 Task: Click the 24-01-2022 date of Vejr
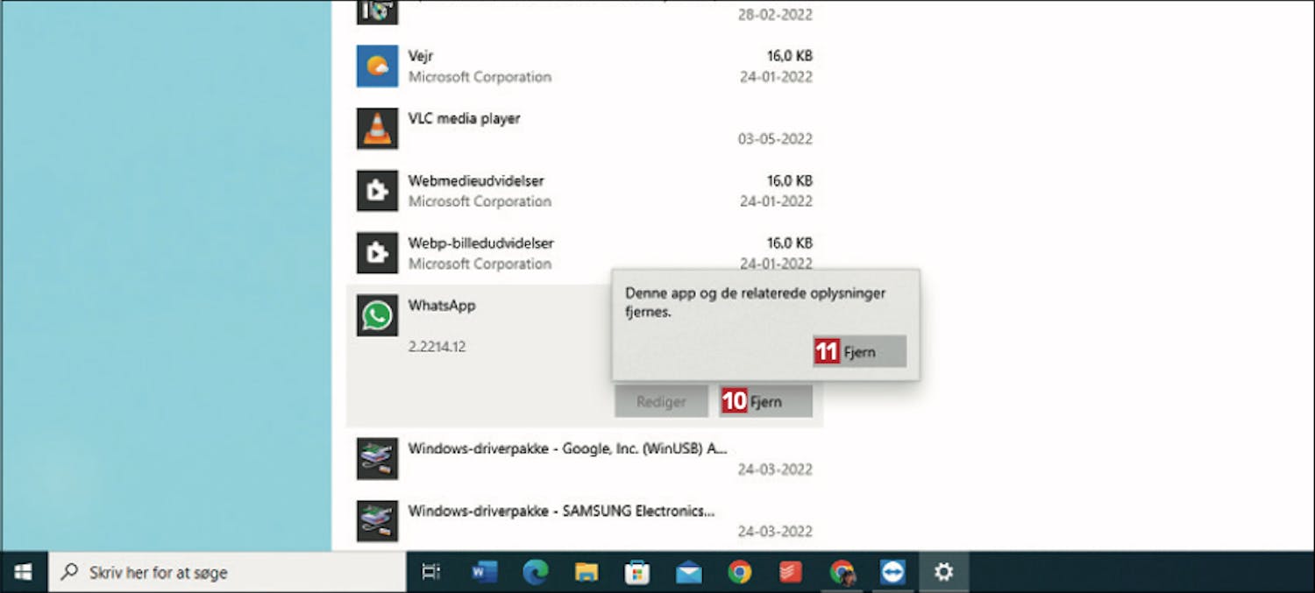pos(775,77)
